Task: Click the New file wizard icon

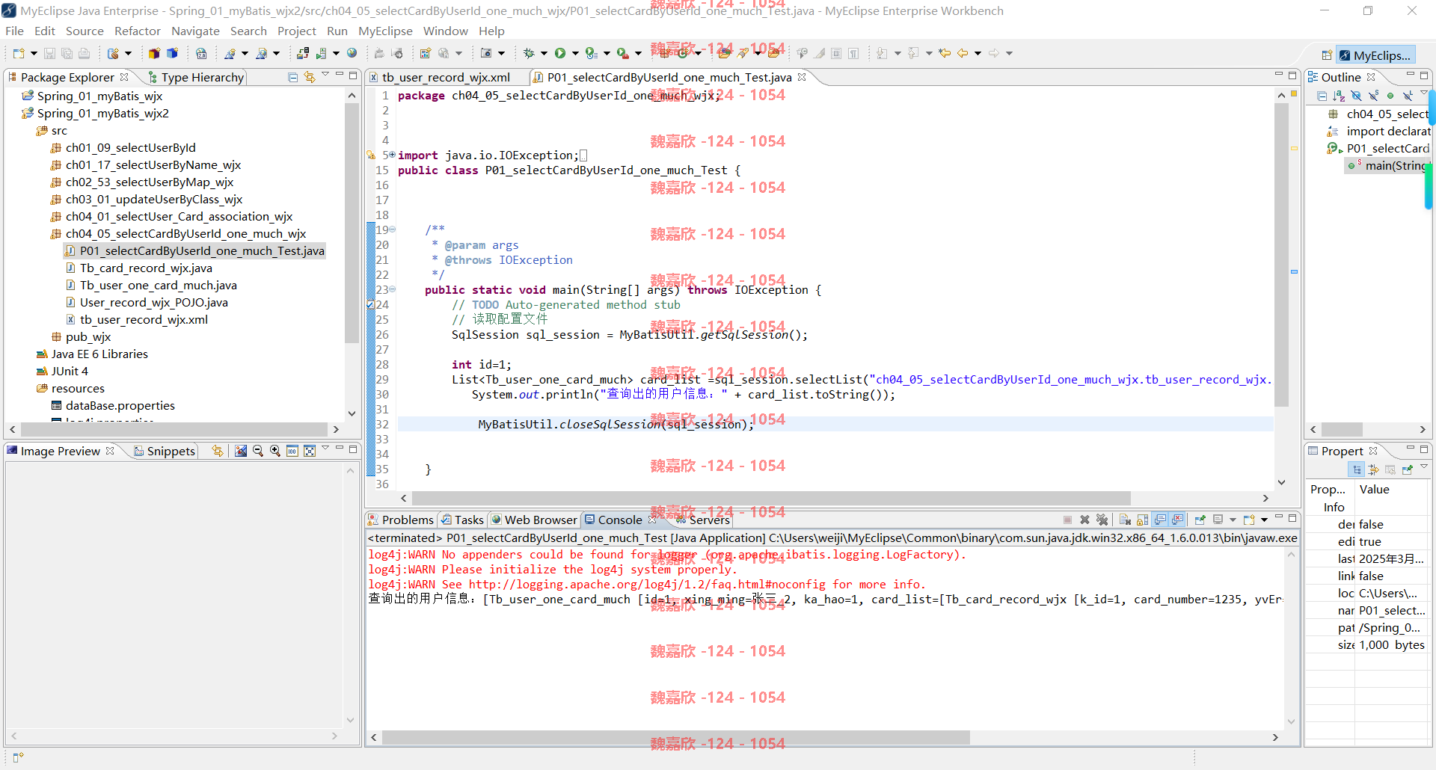Action: 19,53
